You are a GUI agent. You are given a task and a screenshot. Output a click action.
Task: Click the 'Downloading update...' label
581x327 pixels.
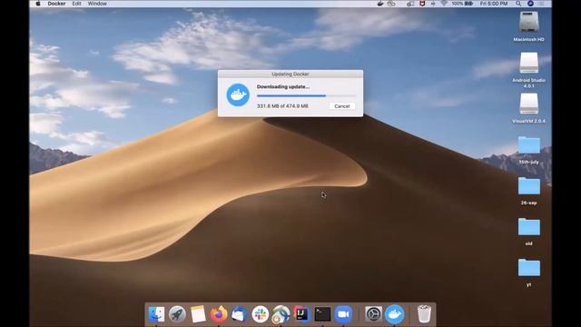[283, 87]
